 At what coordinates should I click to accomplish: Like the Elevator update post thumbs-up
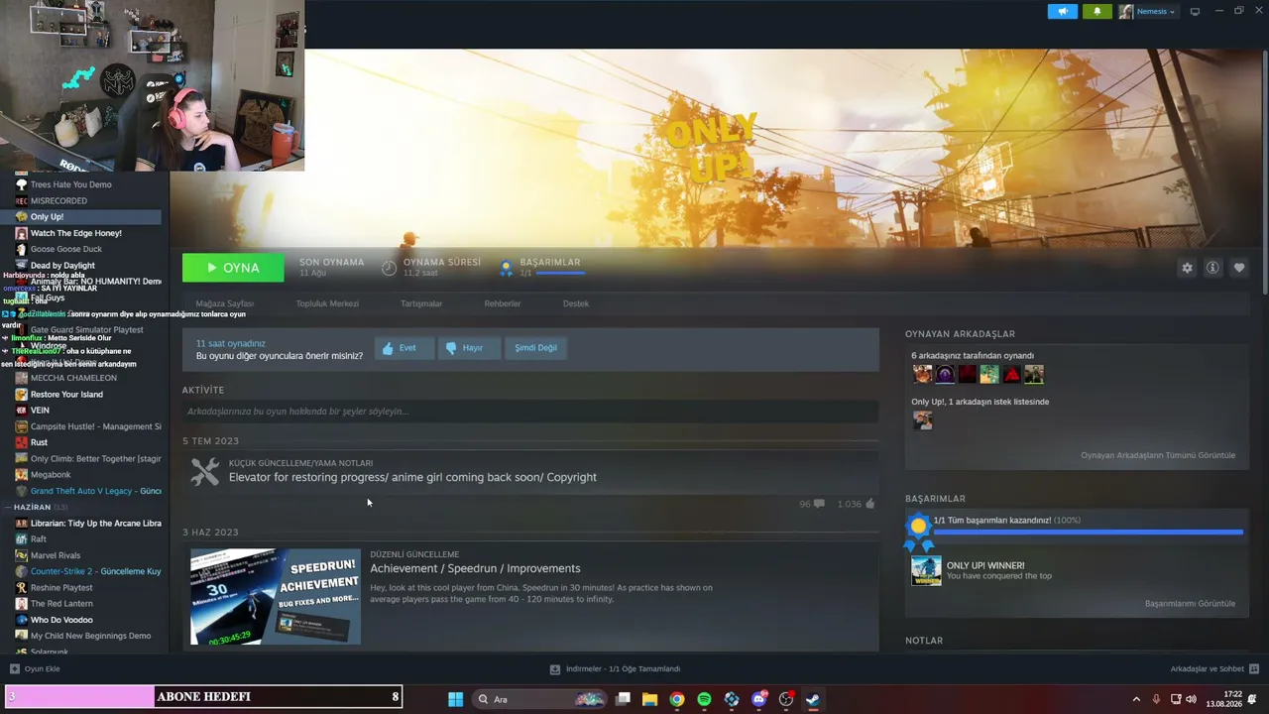(857, 504)
